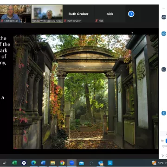Open the chat recipient To: selector

[x=166, y=141]
